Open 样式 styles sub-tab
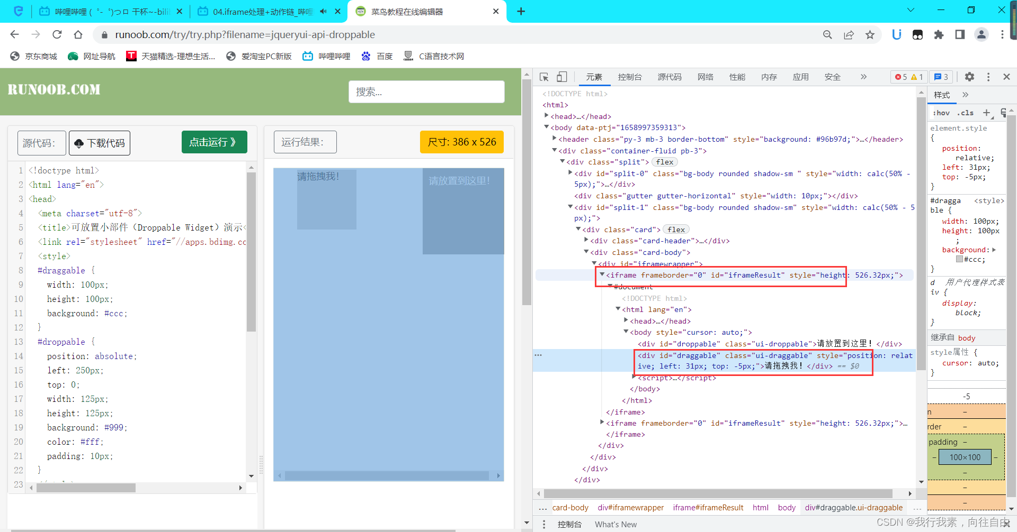Image resolution: width=1017 pixels, height=532 pixels. click(x=942, y=95)
